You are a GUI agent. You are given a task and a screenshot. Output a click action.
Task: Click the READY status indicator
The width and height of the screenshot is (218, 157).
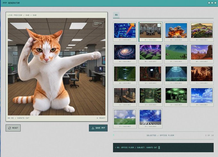(101, 118)
